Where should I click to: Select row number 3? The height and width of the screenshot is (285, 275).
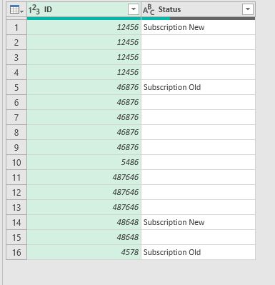[16, 57]
